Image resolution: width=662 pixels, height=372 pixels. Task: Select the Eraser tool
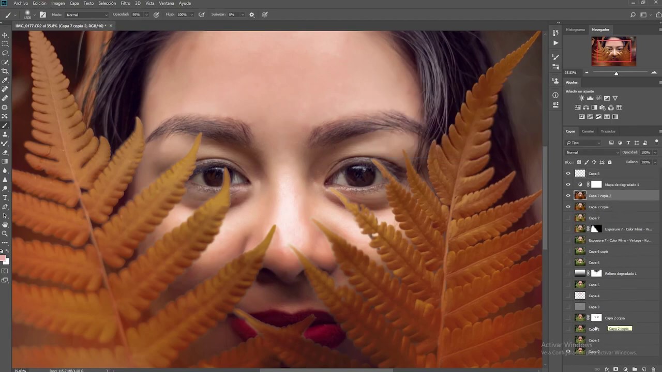[x=5, y=152]
